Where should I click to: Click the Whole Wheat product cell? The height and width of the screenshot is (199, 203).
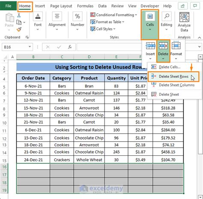pyautogui.click(x=89, y=160)
